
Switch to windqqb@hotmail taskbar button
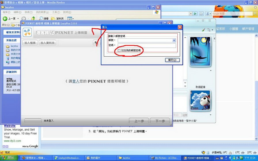[x=69, y=158]
